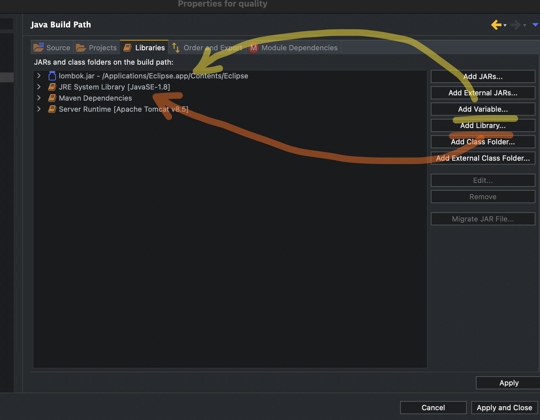Viewport: 540px width, 420px height.
Task: Click the Remove button
Action: (483, 197)
